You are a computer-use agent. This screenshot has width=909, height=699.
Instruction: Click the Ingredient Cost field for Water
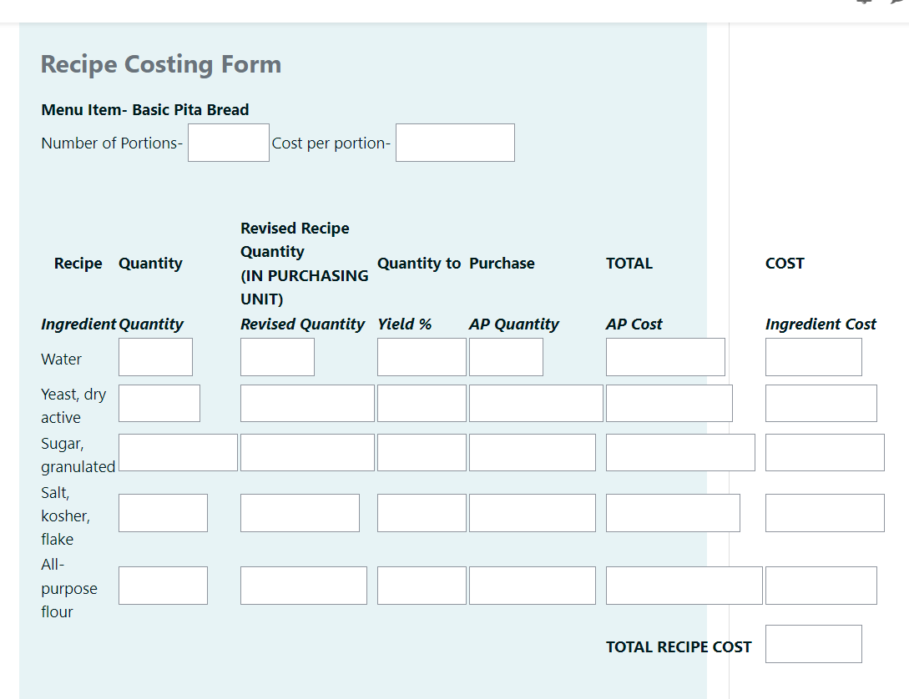[x=813, y=356]
